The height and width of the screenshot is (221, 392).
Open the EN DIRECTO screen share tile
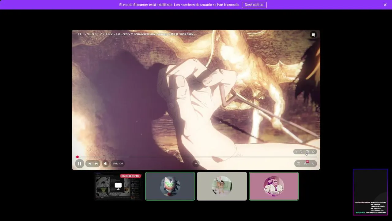[x=118, y=186]
